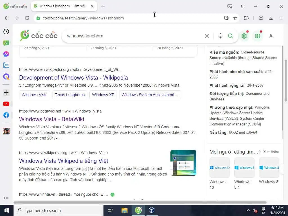Screen dimensions: 288x216
Task: Click the tinhte.vn result URL
Action: (x=63, y=194)
